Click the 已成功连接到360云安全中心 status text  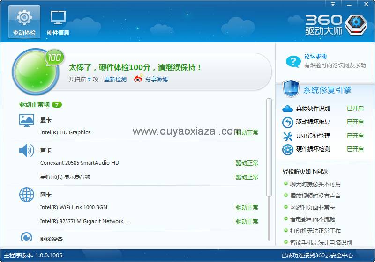pos(317,255)
